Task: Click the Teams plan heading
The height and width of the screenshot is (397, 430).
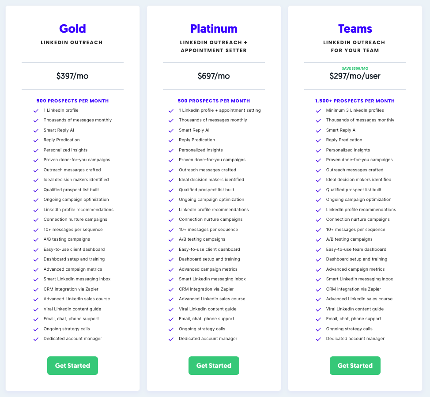Action: tap(355, 29)
